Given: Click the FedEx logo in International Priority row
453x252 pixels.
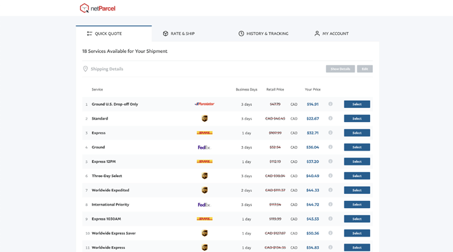Looking at the screenshot, I should (204, 205).
